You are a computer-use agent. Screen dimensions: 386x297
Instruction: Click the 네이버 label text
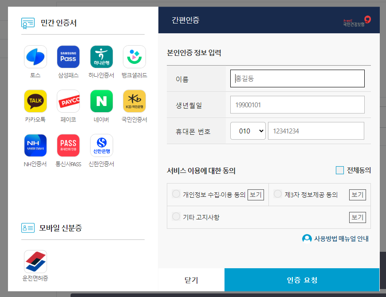click(101, 120)
